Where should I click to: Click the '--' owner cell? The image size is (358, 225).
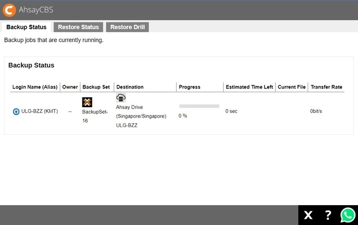coord(70,111)
